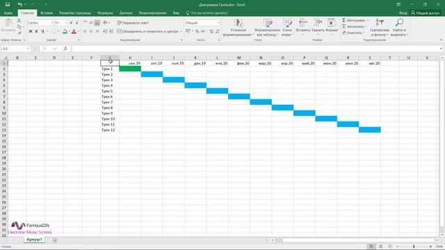Toggle wrap text (Перенести текст)

coord(133,23)
